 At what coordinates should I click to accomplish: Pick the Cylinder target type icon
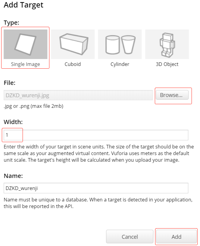coord(120,44)
